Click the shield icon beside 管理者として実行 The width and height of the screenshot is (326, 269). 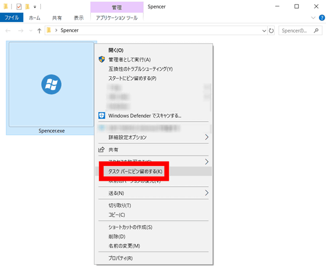click(x=102, y=59)
